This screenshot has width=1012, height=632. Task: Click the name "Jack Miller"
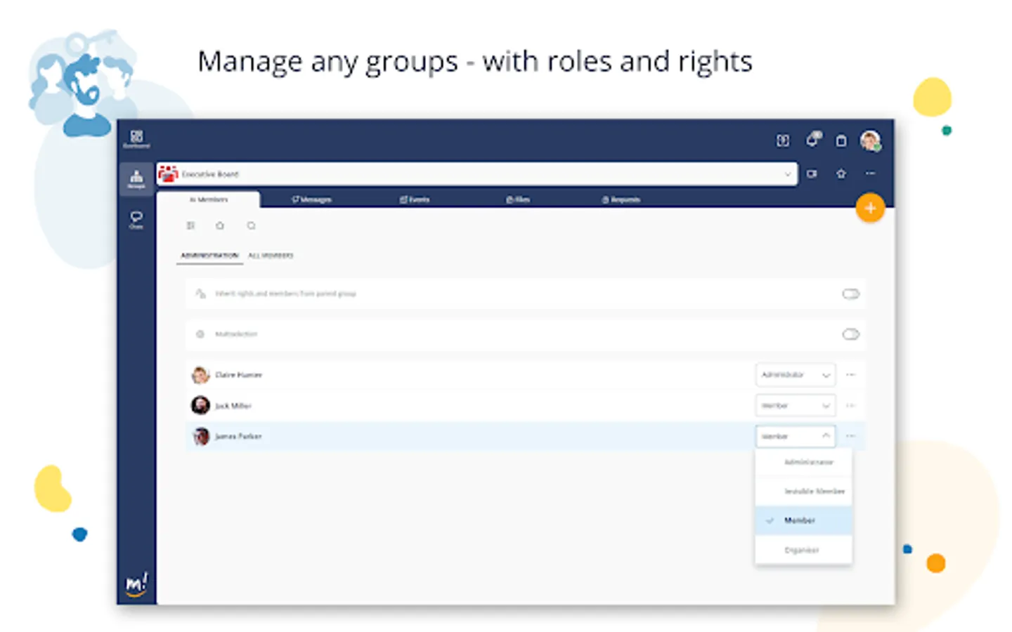pos(233,406)
